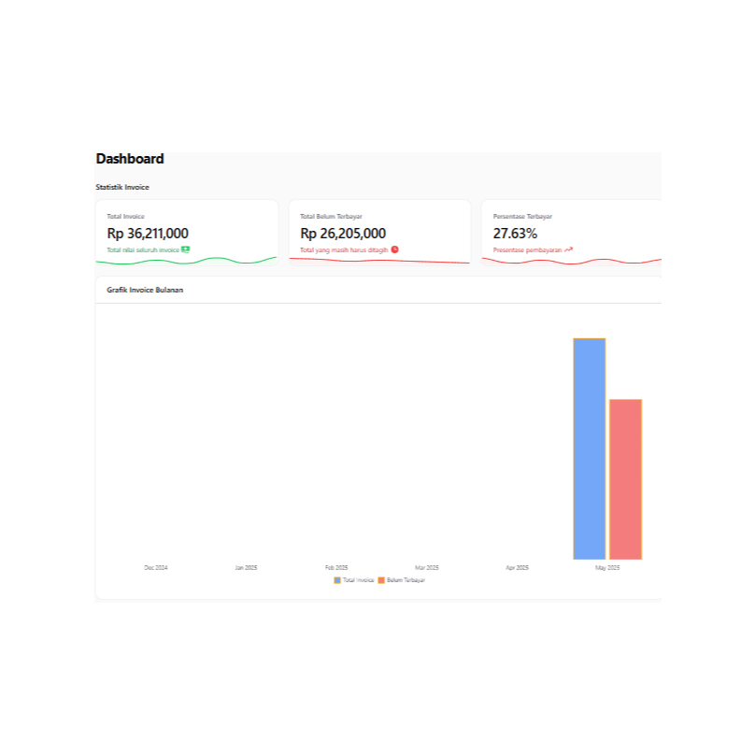Click the Apr 2025 axis label
Viewport: 755px width, 755px height.
point(517,567)
